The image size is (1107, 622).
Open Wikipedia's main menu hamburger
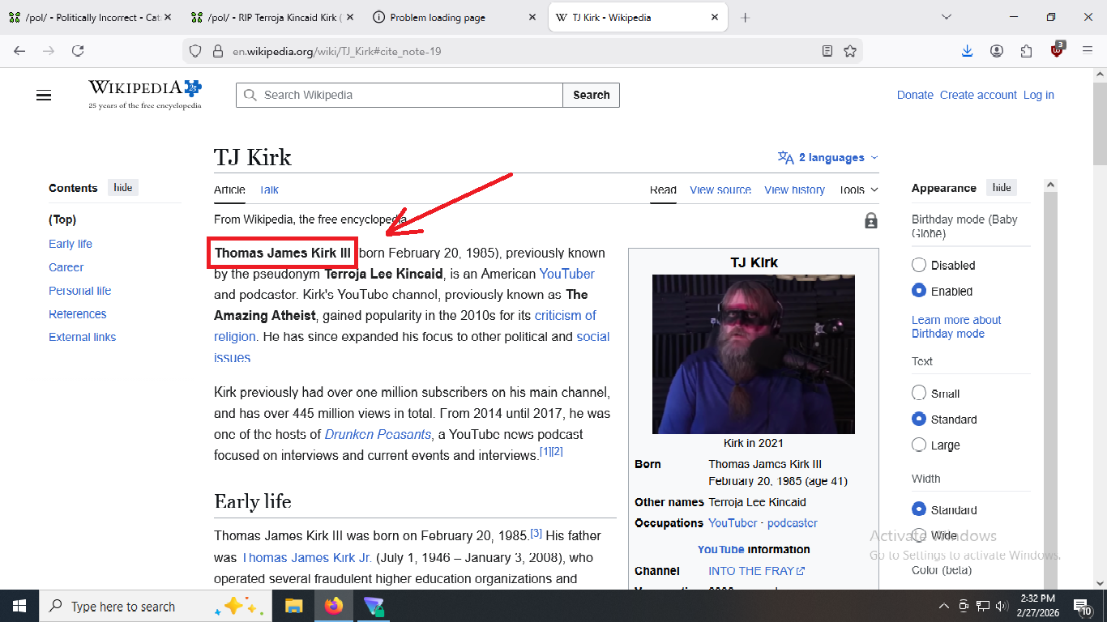[x=44, y=96]
